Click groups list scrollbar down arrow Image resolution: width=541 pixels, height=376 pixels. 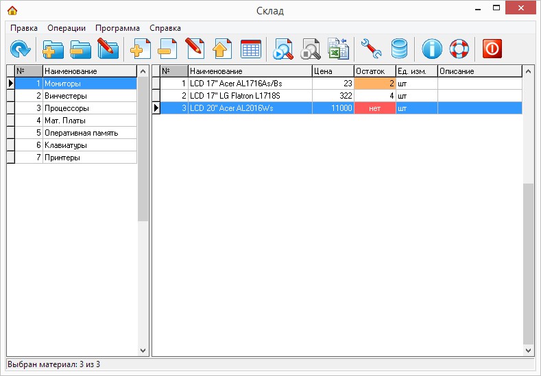143,350
